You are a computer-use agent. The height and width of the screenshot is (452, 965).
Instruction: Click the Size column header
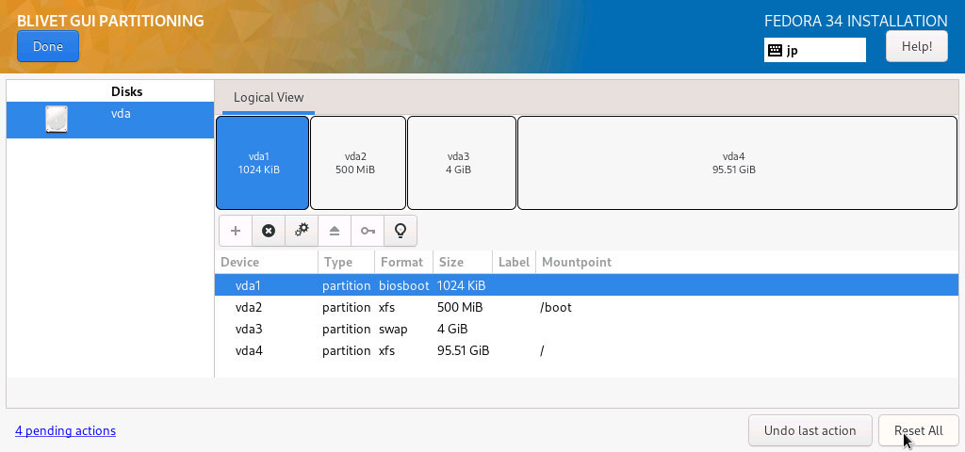pyautogui.click(x=462, y=262)
